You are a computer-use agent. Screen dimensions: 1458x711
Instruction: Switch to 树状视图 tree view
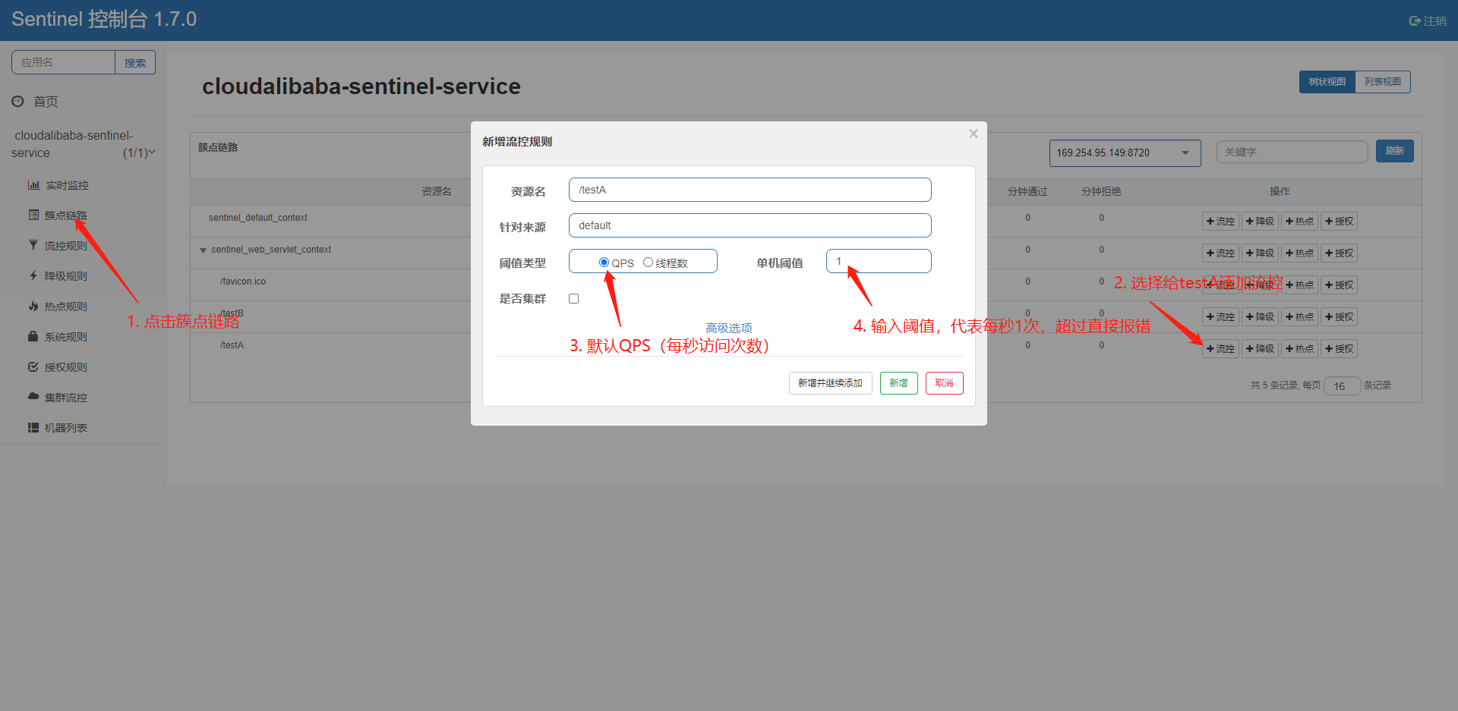pos(1327,82)
